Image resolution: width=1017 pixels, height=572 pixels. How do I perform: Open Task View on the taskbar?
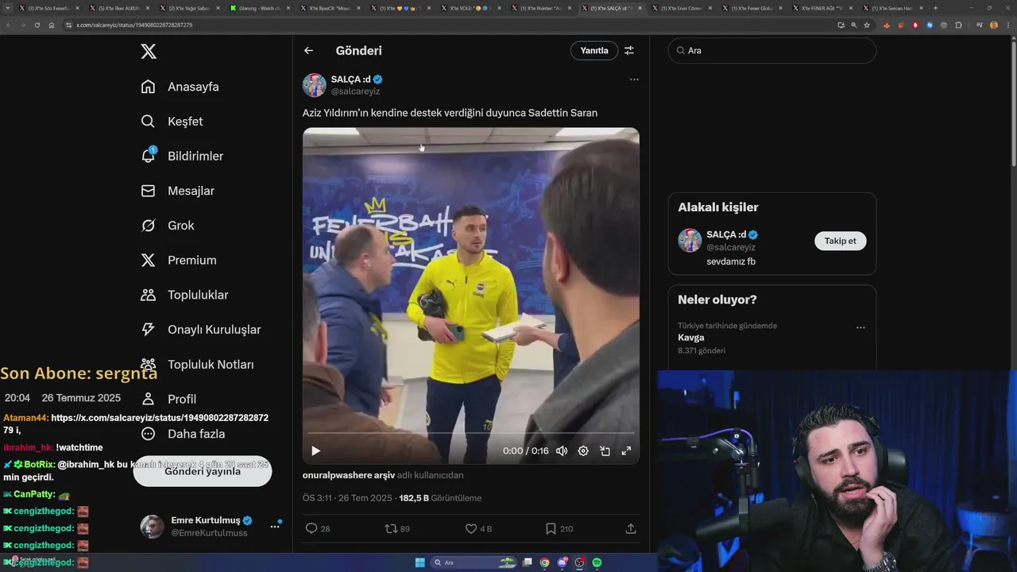527,562
